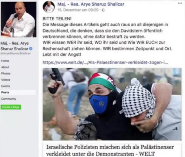The height and width of the screenshot is (157, 185).
Task: Open the WELT article headline below image
Action: click(110, 150)
